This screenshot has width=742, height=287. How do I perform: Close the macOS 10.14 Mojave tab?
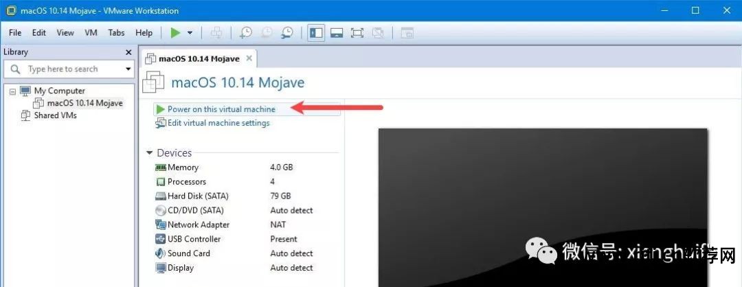[x=249, y=58]
